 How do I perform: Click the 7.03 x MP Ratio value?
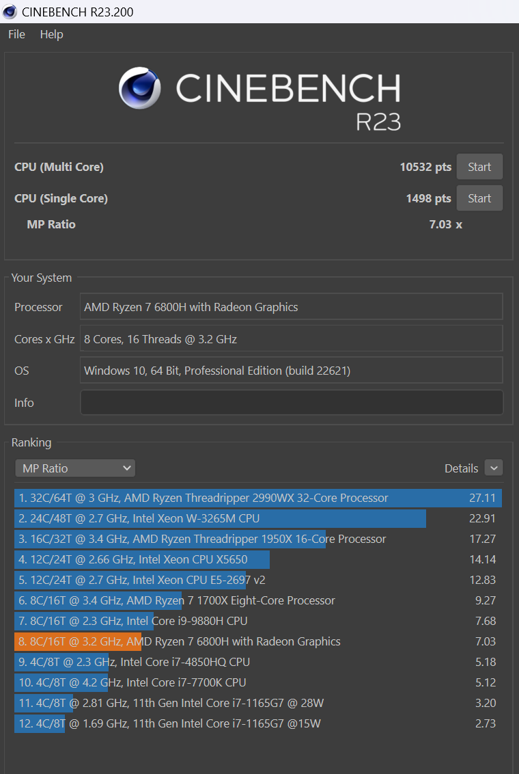(445, 224)
